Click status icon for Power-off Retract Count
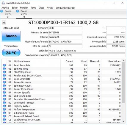Image resolution: width=127 pixels, height=125 pixels. (x=4, y=116)
